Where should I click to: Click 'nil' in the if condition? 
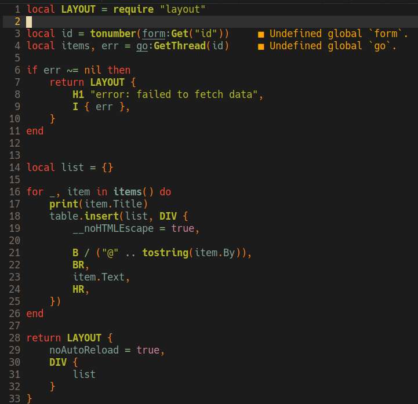pyautogui.click(x=93, y=70)
